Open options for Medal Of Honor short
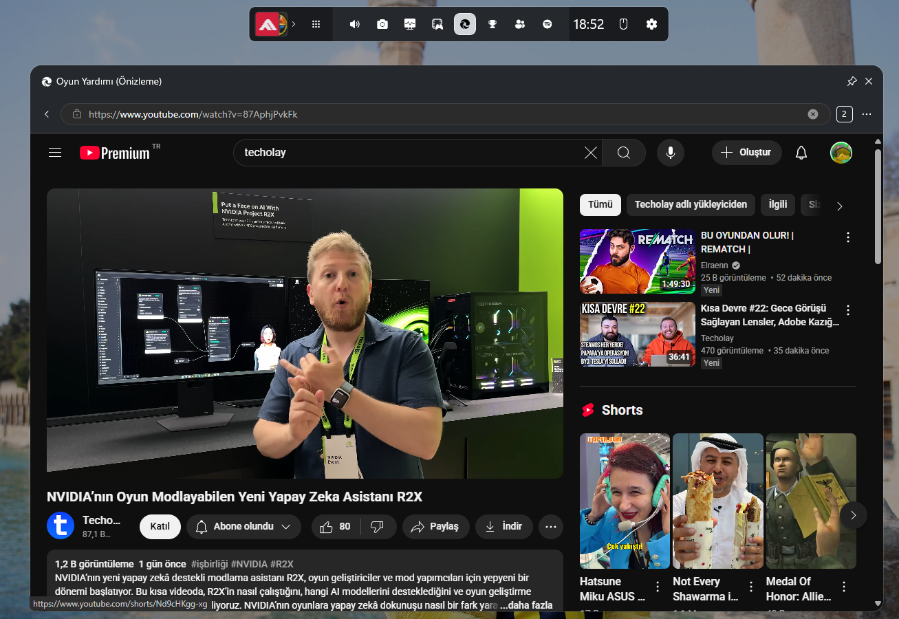The image size is (899, 619). (x=844, y=587)
